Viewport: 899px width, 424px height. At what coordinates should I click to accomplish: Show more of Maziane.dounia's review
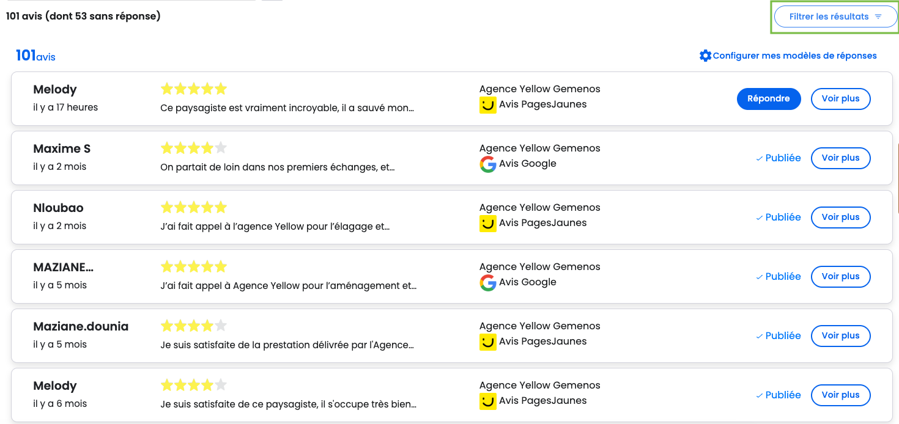pos(840,336)
